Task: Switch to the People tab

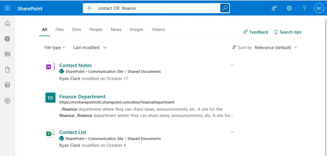Action: pos(96,30)
